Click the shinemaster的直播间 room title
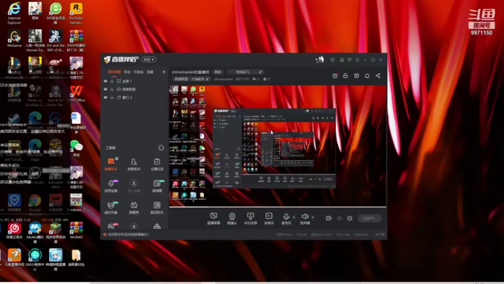 (x=190, y=72)
